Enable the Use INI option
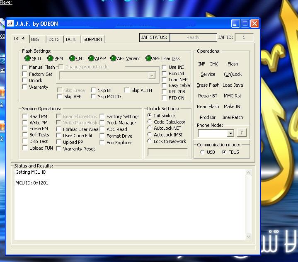 pyautogui.click(x=164, y=67)
